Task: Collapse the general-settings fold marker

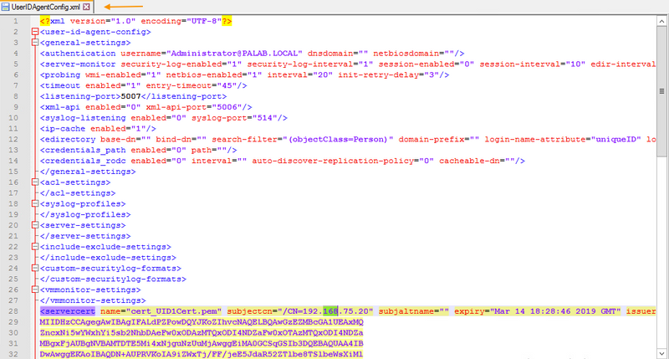Action: pyautogui.click(x=35, y=43)
